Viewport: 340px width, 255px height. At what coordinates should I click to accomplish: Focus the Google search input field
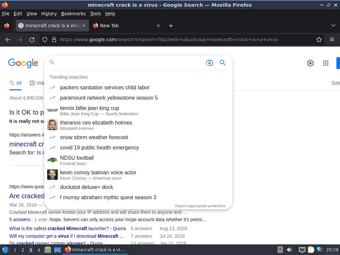click(129, 63)
